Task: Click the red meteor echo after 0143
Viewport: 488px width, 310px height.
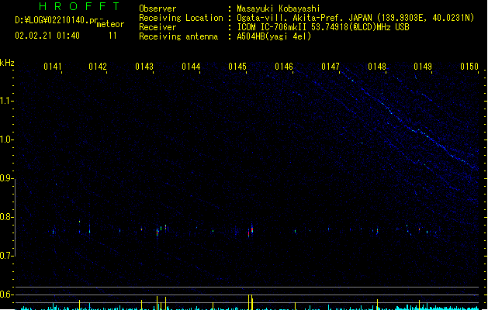Action: (157, 232)
